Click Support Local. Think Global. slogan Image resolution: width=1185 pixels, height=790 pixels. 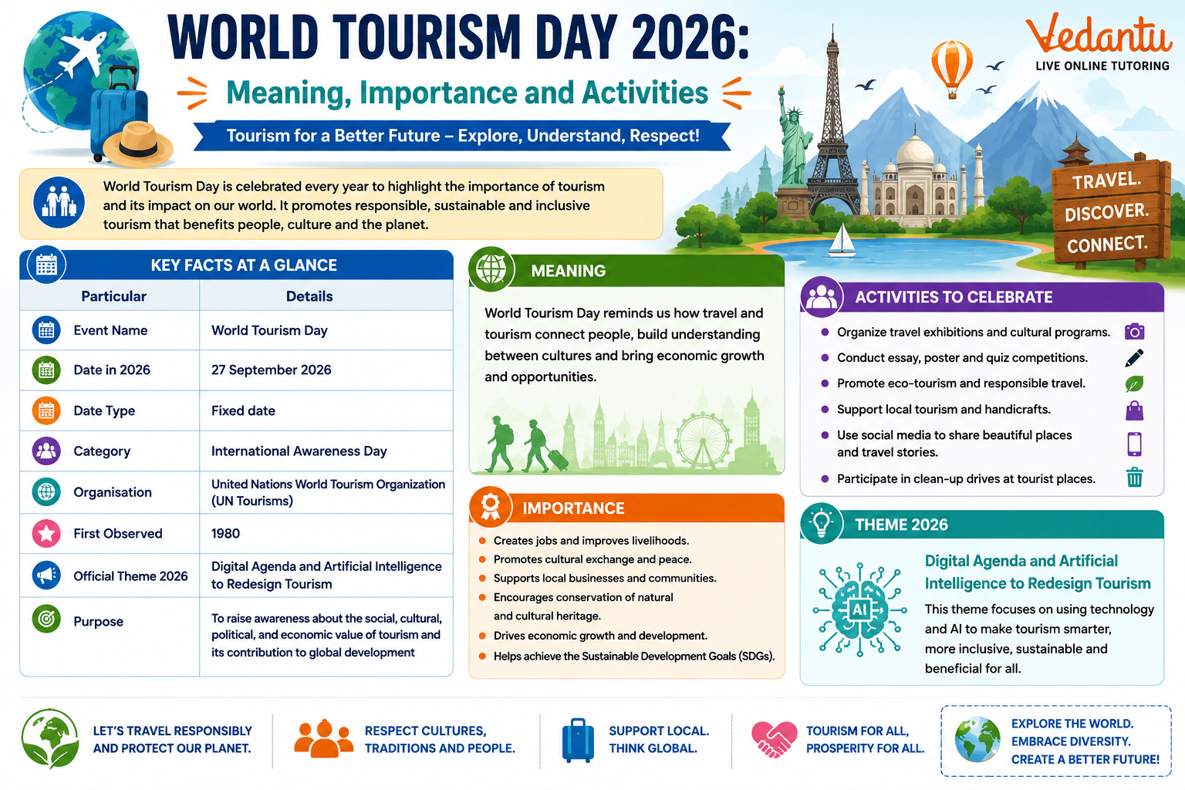point(659,739)
